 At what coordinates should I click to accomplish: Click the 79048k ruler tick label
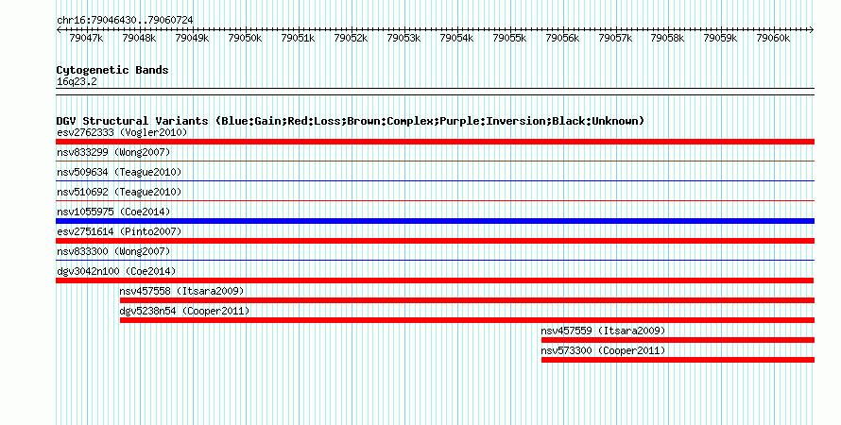pos(139,38)
